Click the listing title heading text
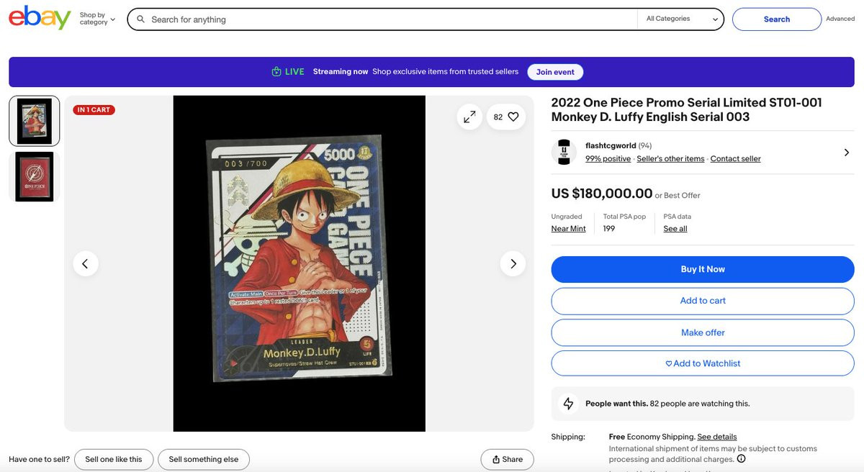The height and width of the screenshot is (472, 864). 687,110
